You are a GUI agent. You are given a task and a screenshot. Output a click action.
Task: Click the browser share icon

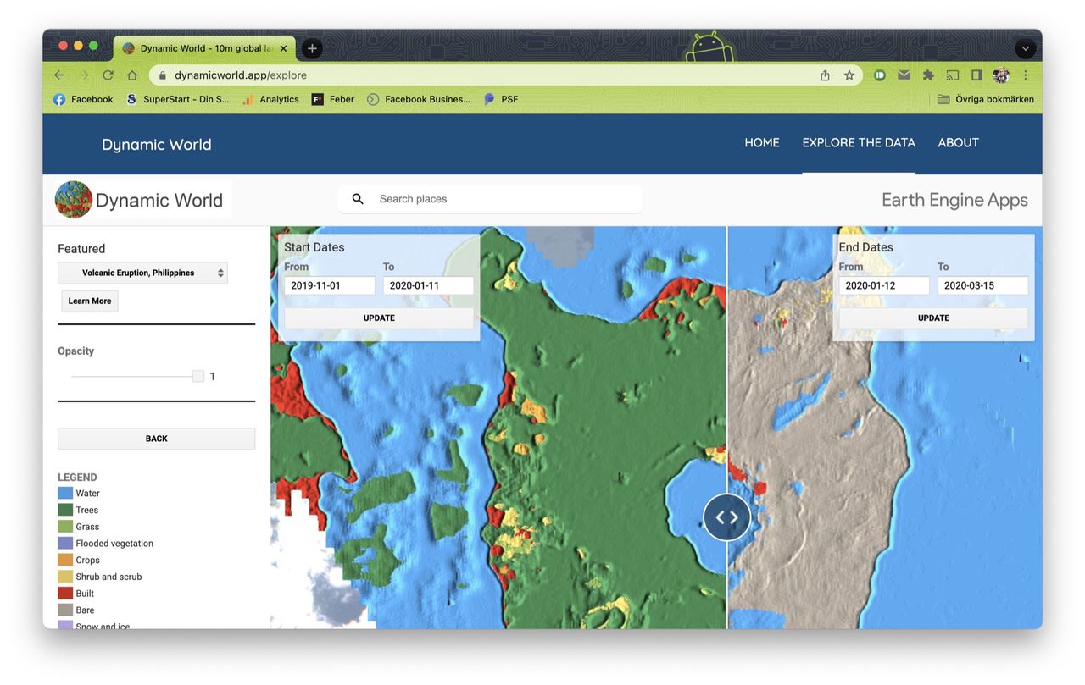click(825, 75)
